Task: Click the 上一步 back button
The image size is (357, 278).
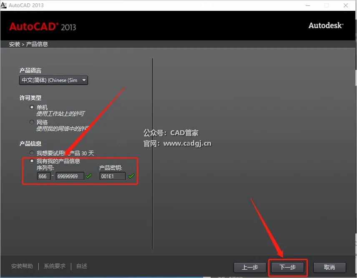Action: tap(250, 267)
